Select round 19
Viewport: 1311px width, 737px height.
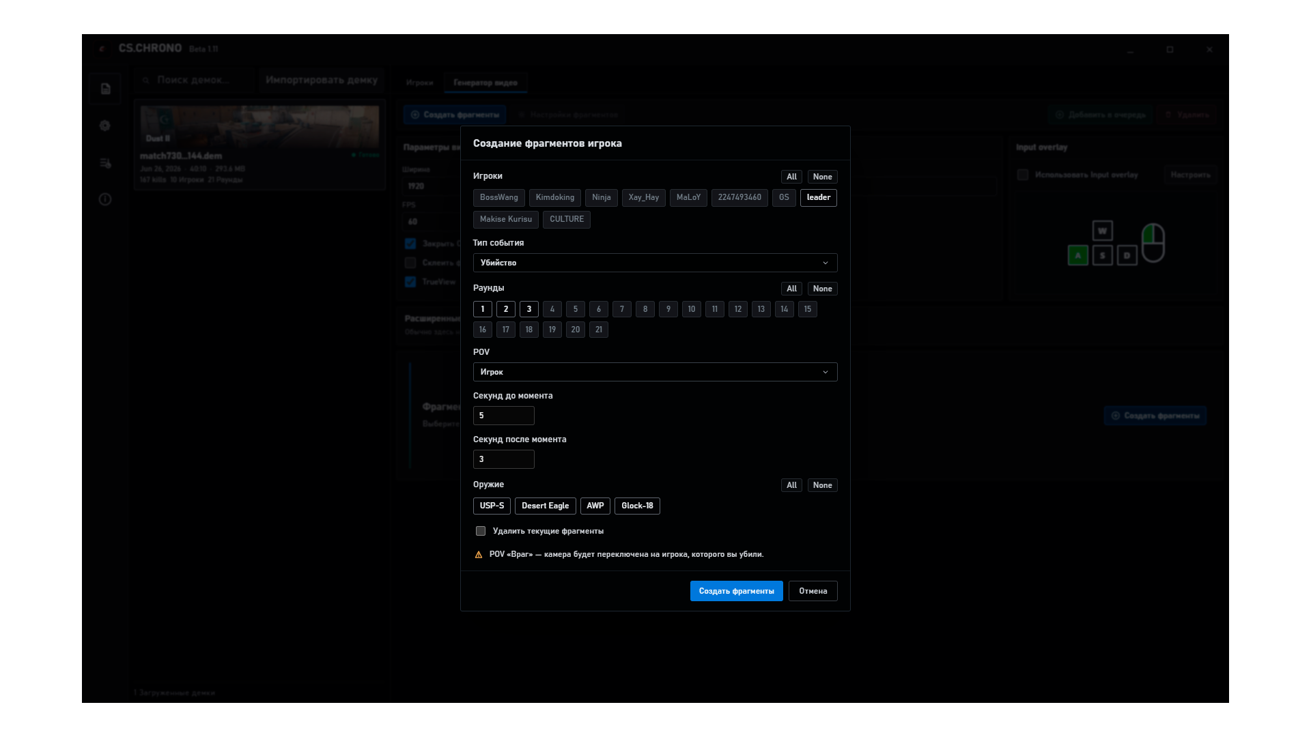click(x=552, y=330)
